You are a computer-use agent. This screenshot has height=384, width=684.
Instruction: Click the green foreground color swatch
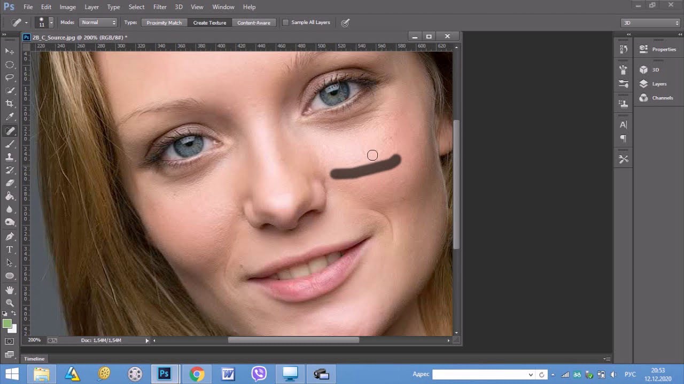pos(7,324)
